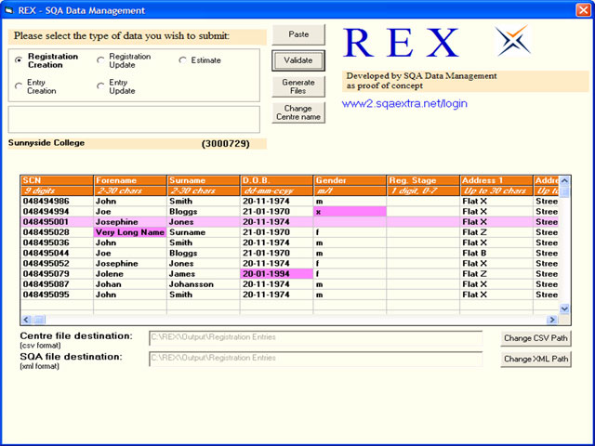Click the highlighted gender cell containing 'x'
The height and width of the screenshot is (446, 595).
(x=350, y=212)
